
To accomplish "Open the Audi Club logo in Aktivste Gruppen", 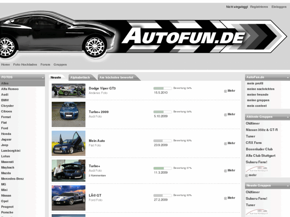I will (257, 169).
